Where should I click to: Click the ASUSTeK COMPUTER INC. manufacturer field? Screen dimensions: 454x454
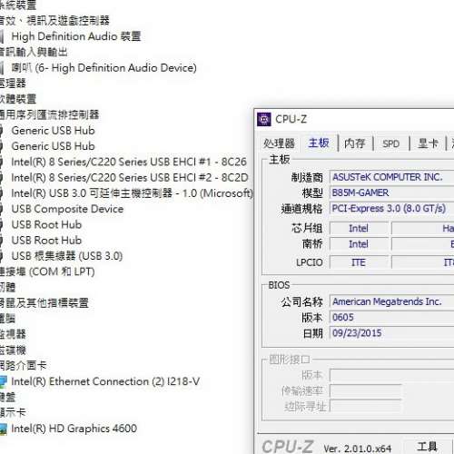pyautogui.click(x=391, y=177)
